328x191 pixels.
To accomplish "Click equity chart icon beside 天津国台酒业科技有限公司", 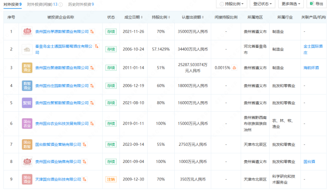I will click(84, 179).
